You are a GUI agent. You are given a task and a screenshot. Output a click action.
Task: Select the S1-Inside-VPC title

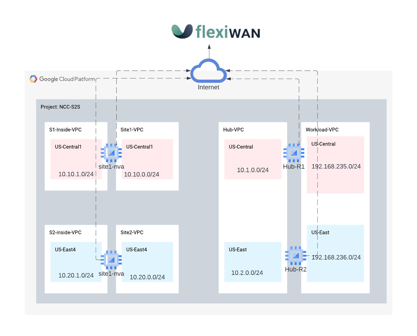pyautogui.click(x=65, y=130)
